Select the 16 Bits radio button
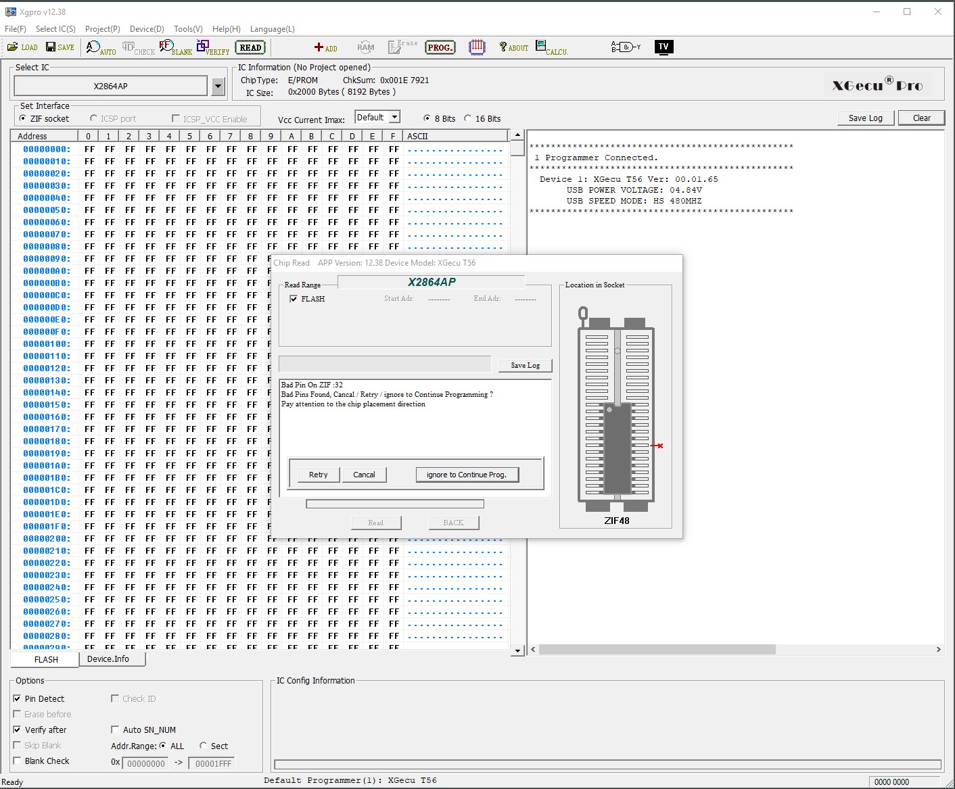955x789 pixels. [467, 118]
